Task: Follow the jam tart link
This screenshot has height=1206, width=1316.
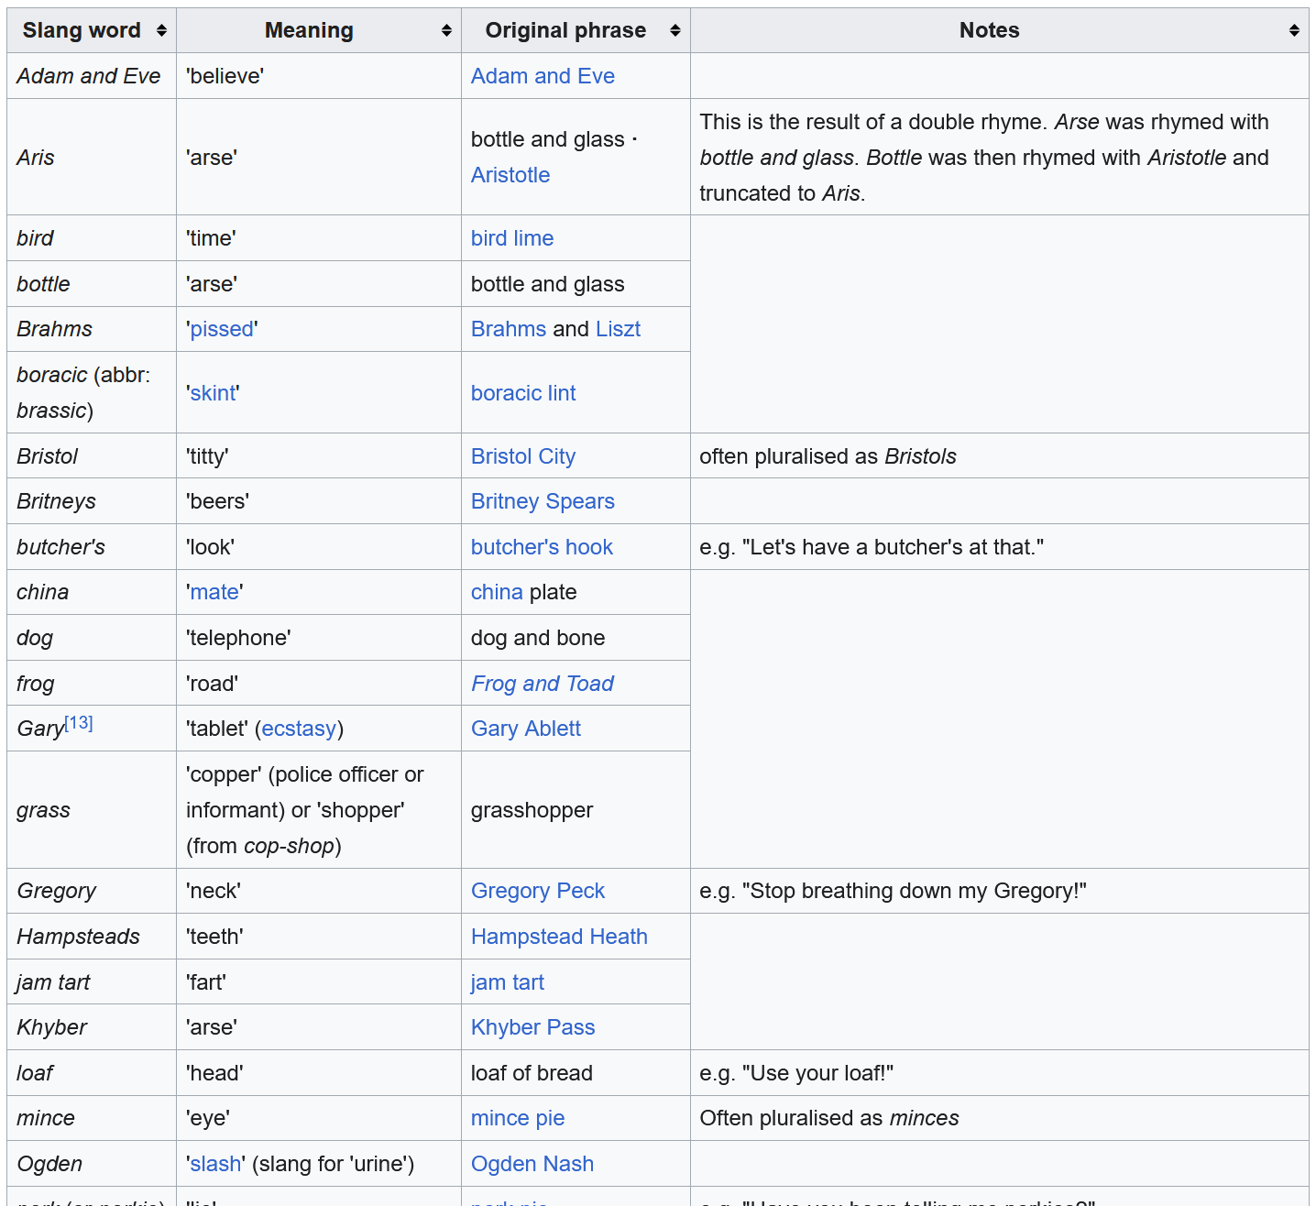Action: [508, 982]
